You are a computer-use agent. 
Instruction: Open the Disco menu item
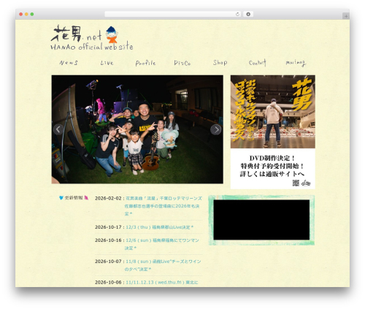click(x=182, y=63)
